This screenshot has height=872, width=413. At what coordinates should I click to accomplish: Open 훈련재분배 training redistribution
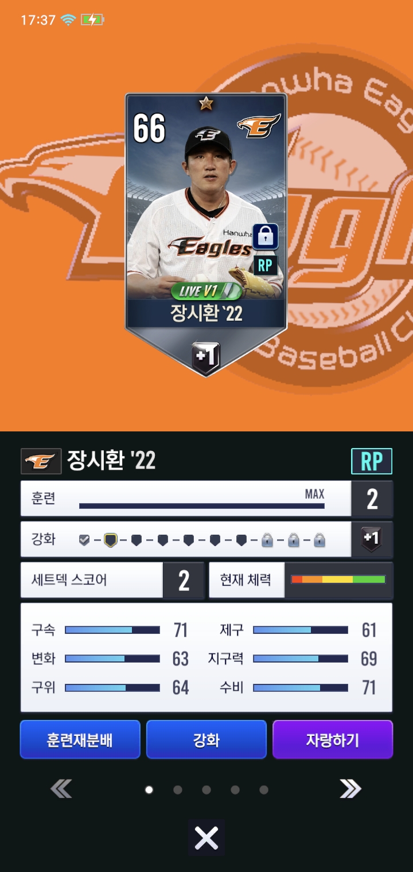80,740
